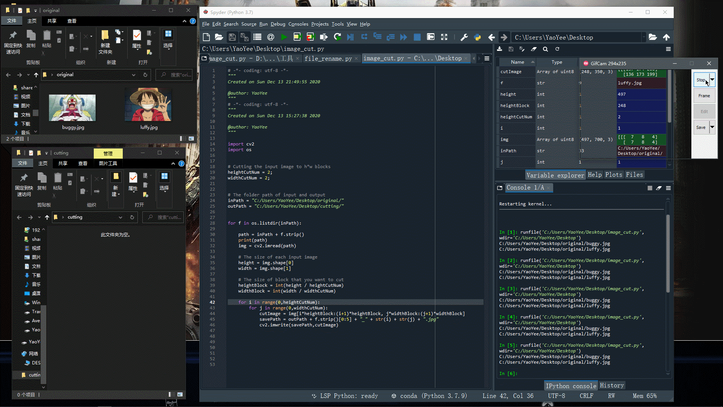Open Spyder Preferences via the wrench icon
The height and width of the screenshot is (407, 723).
(464, 37)
